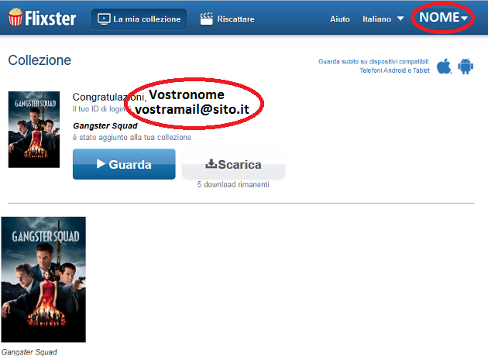Click the Gangster Squad caption below poster

[29, 352]
